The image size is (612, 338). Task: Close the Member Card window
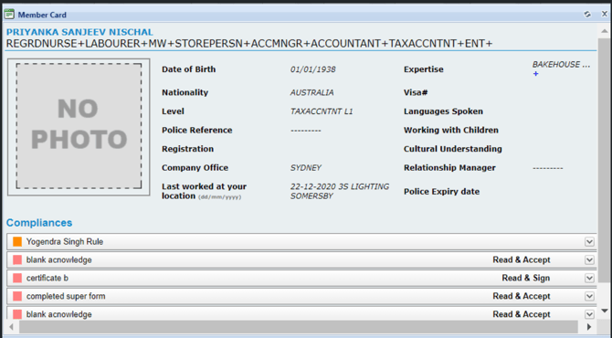coord(604,14)
